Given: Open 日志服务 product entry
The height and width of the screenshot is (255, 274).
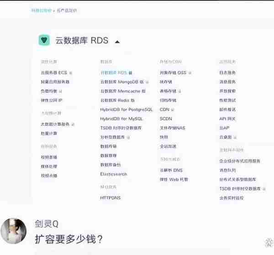Looking at the screenshot, I should [x=227, y=73].
